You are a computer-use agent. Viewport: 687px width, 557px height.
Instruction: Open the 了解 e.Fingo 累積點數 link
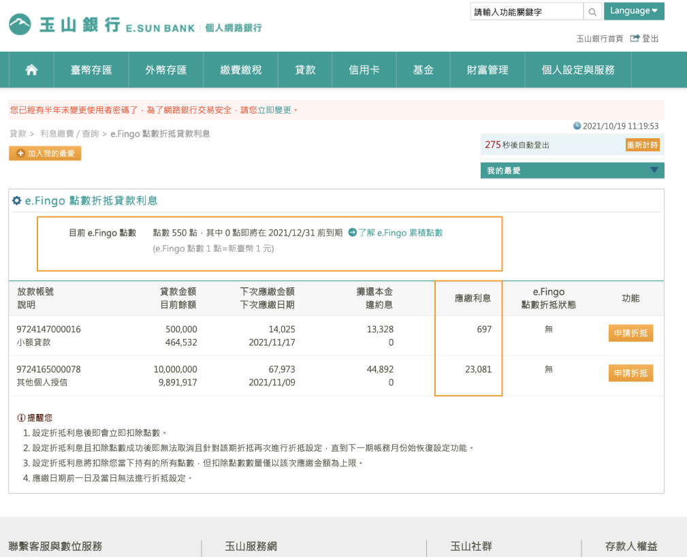400,233
